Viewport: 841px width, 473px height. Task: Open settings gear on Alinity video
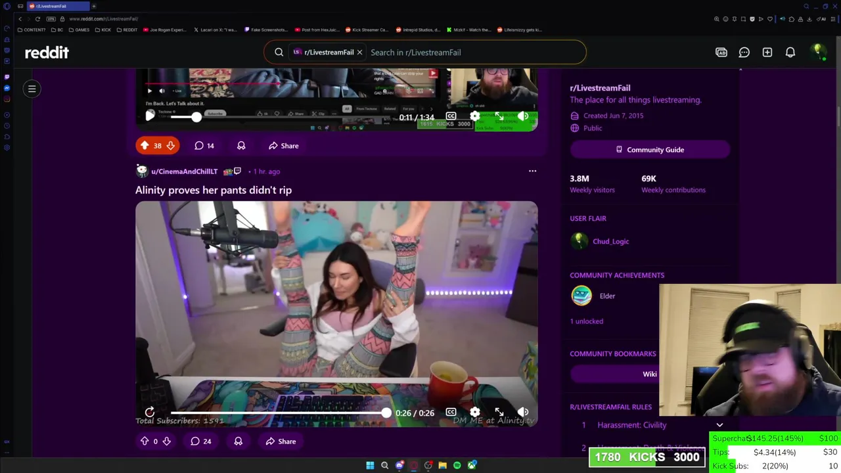[x=474, y=413]
